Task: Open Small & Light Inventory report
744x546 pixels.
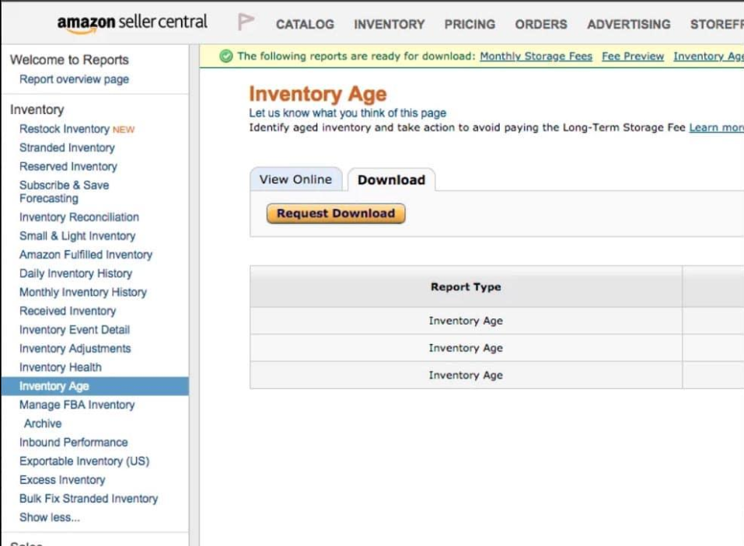Action: coord(77,236)
